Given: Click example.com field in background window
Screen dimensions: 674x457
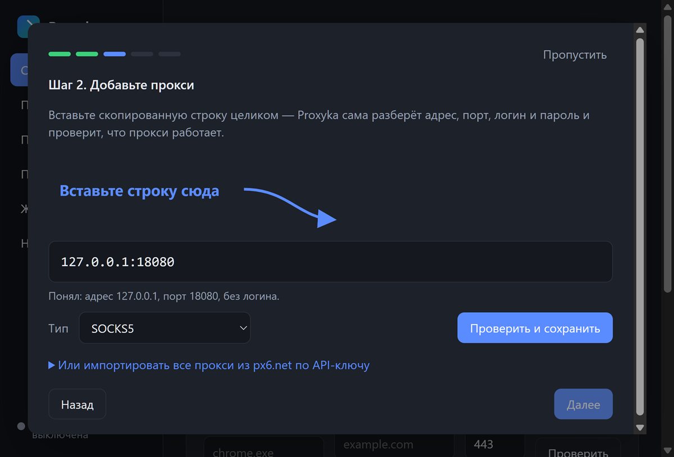Looking at the screenshot, I should [393, 446].
